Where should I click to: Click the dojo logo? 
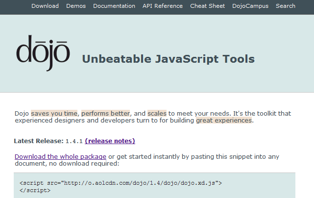tap(43, 53)
